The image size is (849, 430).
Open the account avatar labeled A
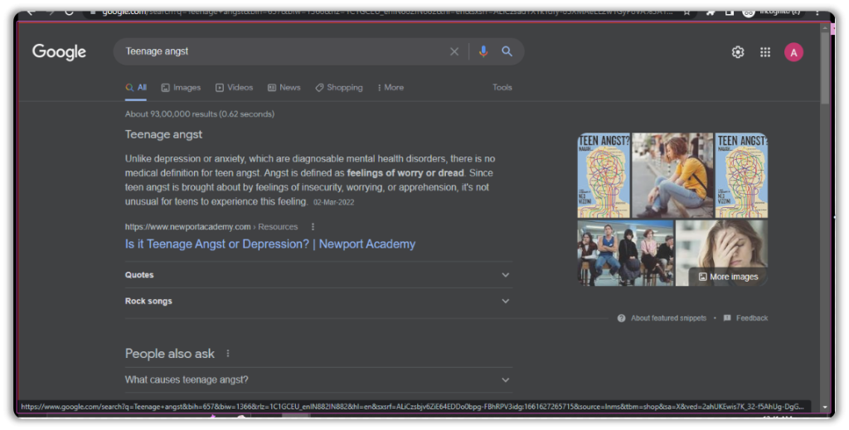(x=793, y=52)
